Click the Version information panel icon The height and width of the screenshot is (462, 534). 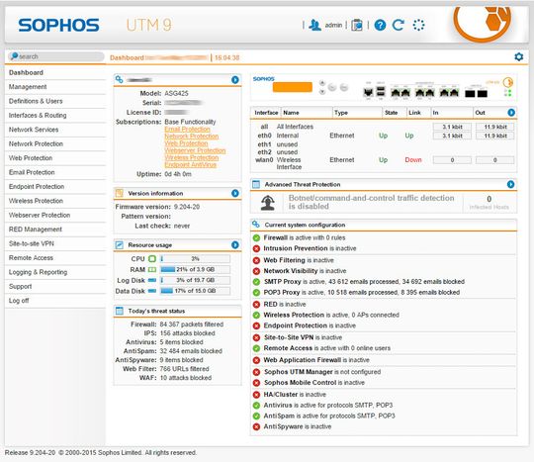(x=120, y=193)
